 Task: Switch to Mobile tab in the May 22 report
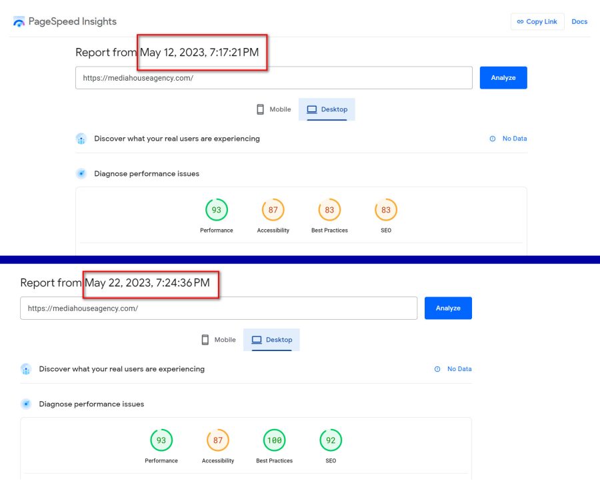click(x=219, y=340)
